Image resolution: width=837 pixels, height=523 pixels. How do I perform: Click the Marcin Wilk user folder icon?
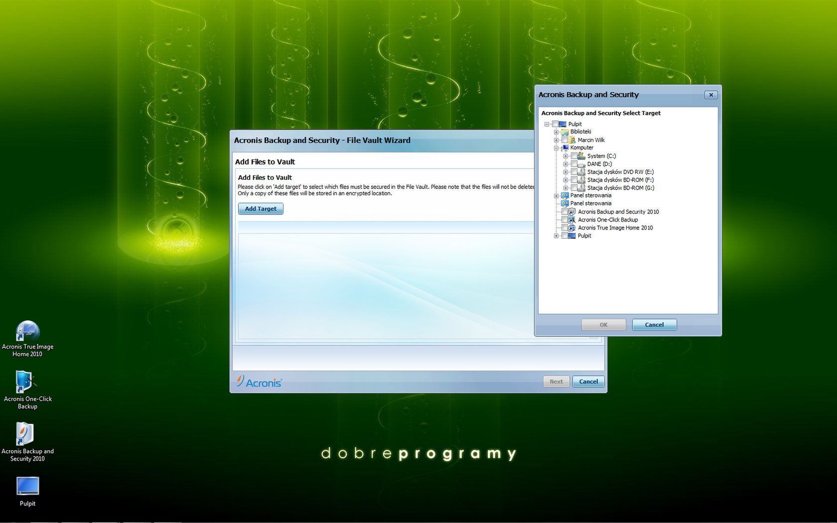pyautogui.click(x=572, y=140)
